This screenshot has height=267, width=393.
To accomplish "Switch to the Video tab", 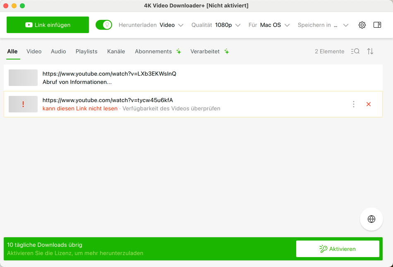I will coord(34,52).
